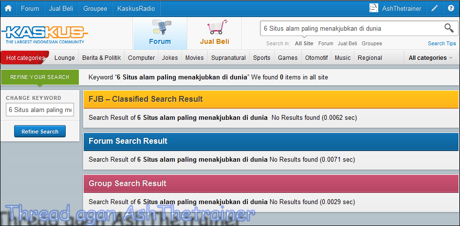The image size is (460, 226).
Task: Open the Jokes category
Action: tap(170, 58)
